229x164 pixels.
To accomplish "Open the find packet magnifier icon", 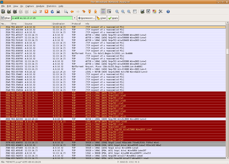I will [66, 11].
